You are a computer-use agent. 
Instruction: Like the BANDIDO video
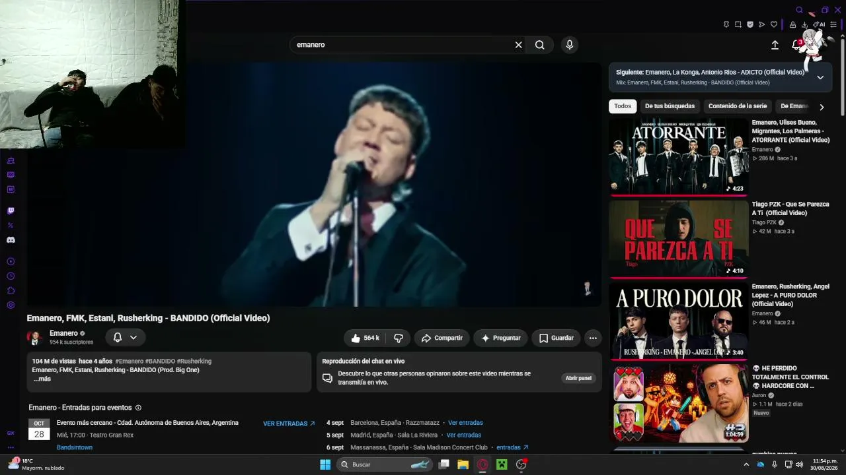pyautogui.click(x=364, y=338)
